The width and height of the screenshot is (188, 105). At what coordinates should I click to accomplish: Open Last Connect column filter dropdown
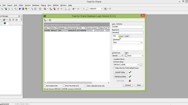pos(78,28)
